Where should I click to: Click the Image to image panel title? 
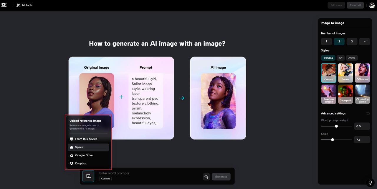(x=333, y=23)
